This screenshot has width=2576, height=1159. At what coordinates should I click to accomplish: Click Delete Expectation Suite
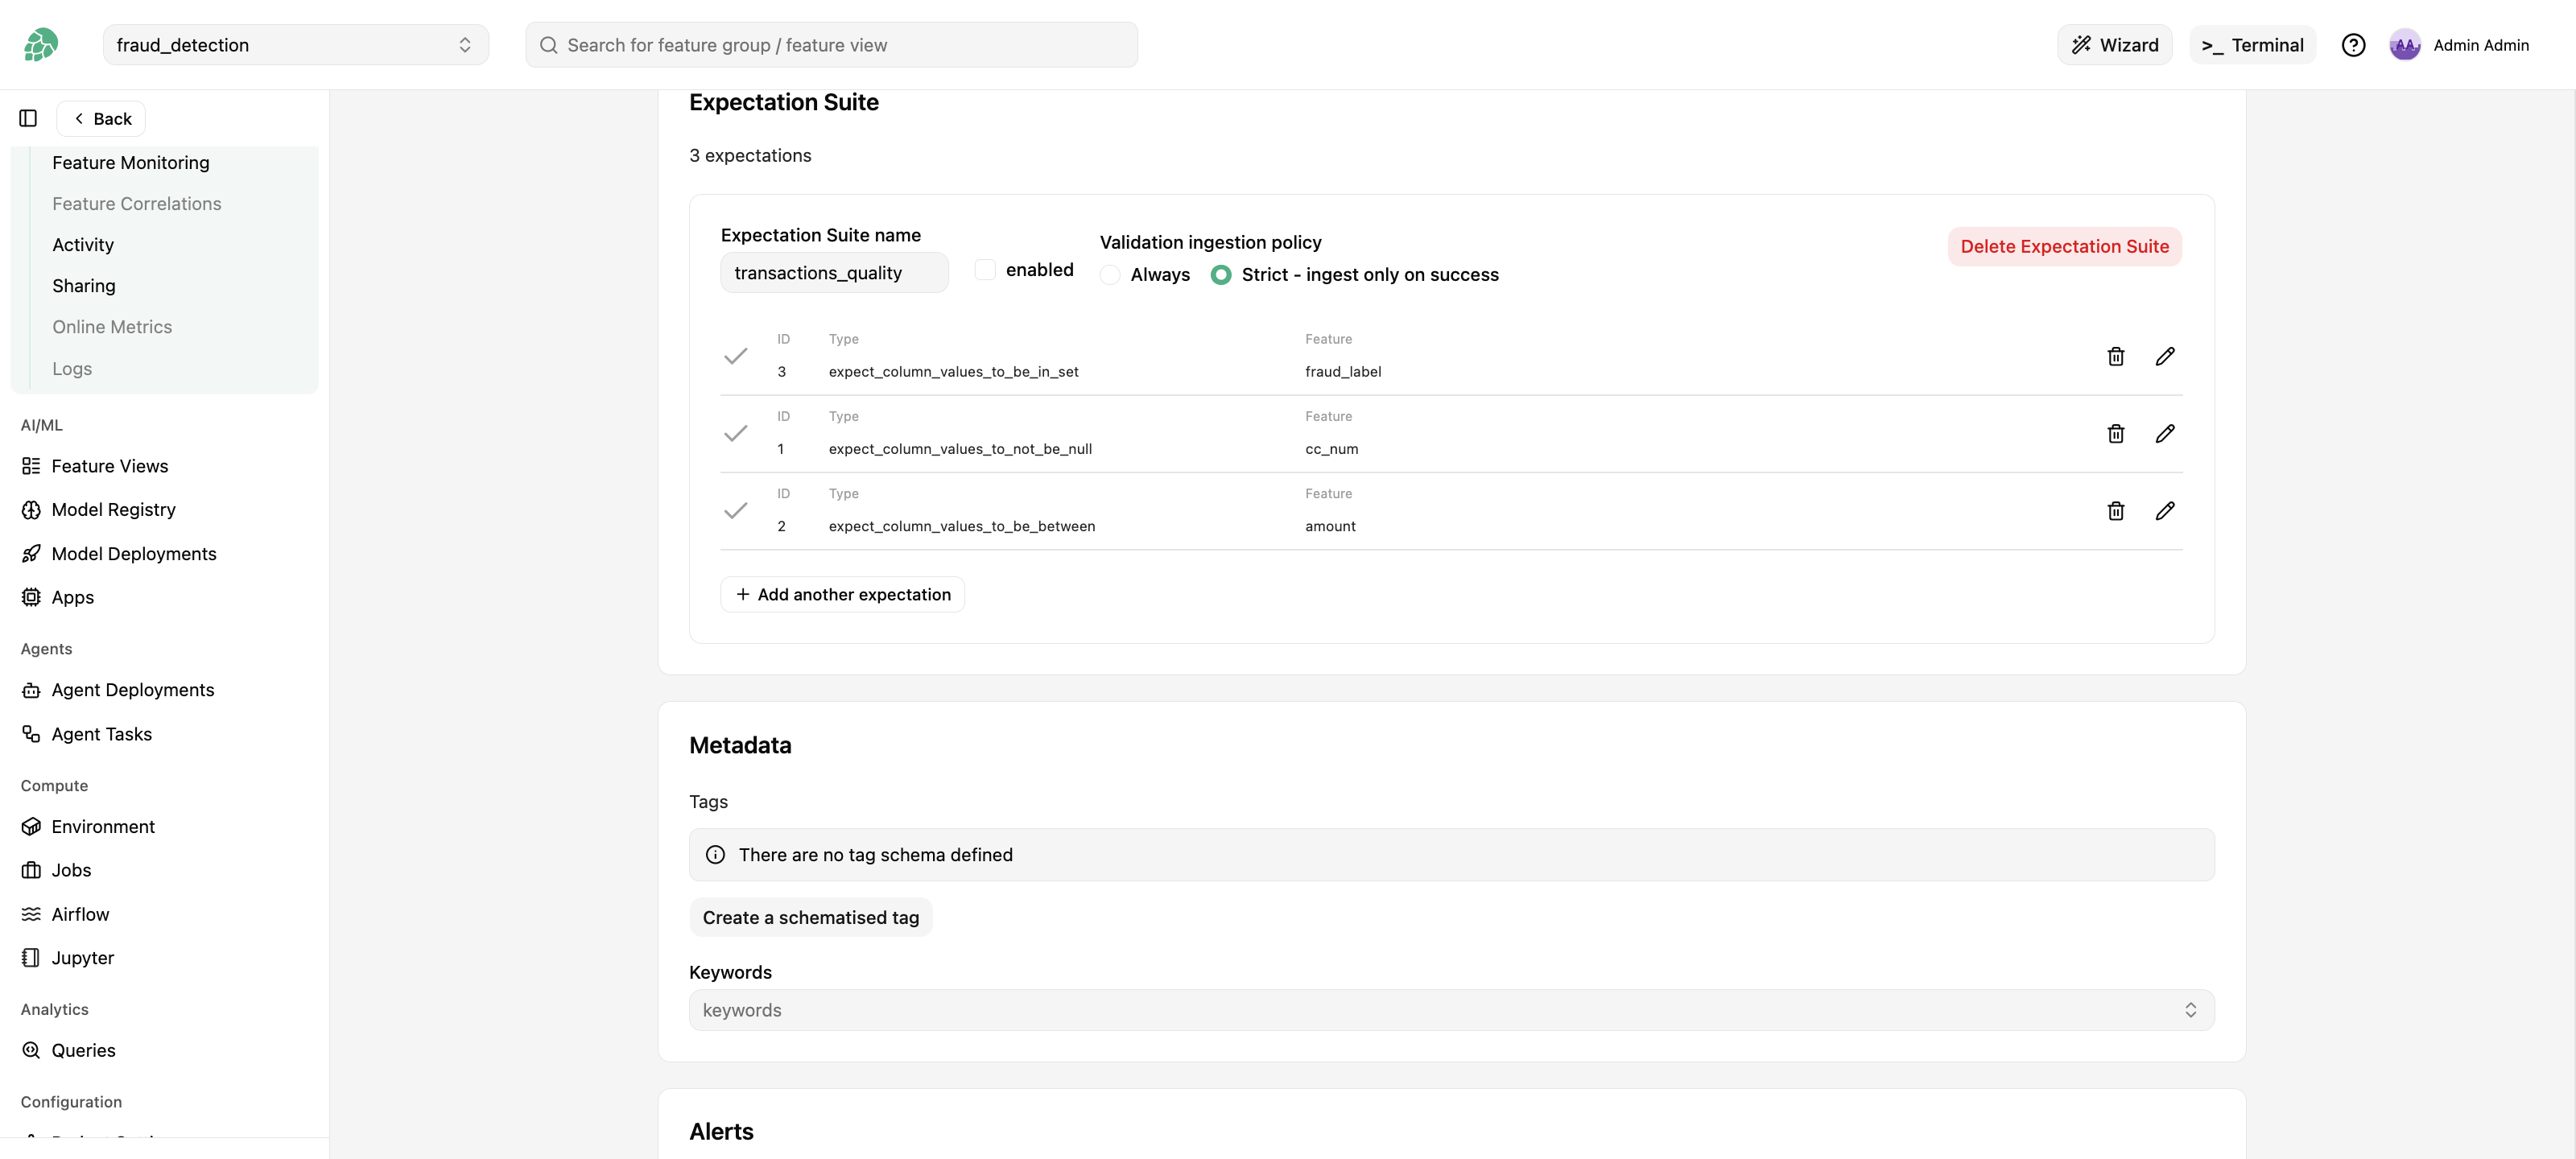2064,247
